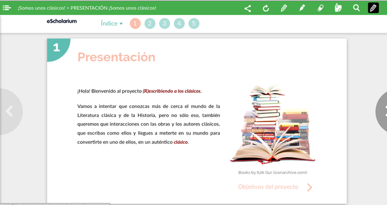The width and height of the screenshot is (387, 205).
Task: Select the pencil drawing tool
Action: pos(284,9)
